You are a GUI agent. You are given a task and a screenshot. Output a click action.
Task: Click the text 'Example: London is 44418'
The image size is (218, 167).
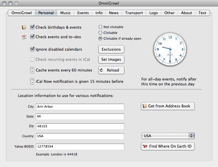[57, 154]
